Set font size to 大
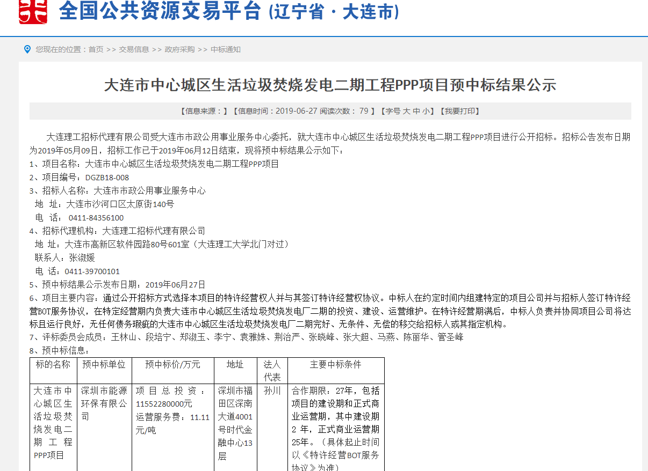This screenshot has width=648, height=471. point(407,111)
